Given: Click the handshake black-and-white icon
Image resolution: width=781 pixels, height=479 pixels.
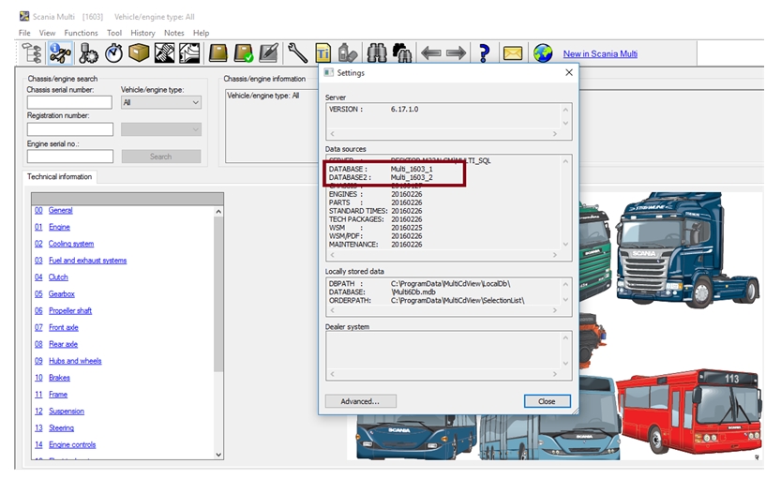Looking at the screenshot, I should click(164, 52).
